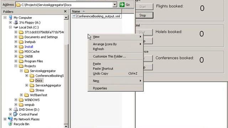Click the DVD Drive (D:) icon
228x128 pixels.
tap(16, 110)
